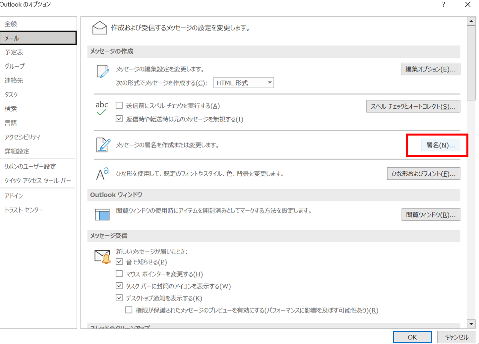This screenshot has height=344, width=479.
Task: Click the abc spell check icon
Action: click(x=102, y=108)
